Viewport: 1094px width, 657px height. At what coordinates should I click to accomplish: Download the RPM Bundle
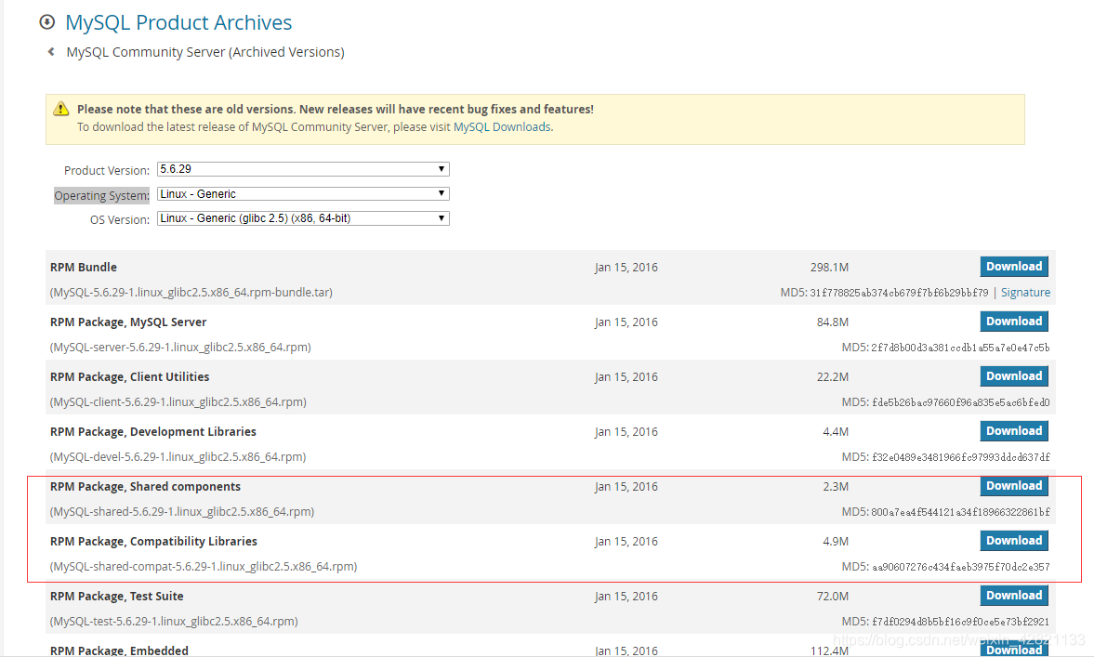click(x=1014, y=267)
